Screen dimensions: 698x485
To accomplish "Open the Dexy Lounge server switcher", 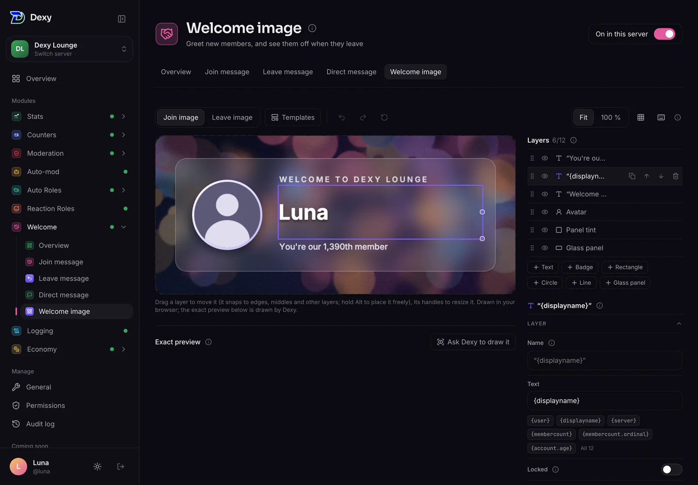I will (69, 49).
